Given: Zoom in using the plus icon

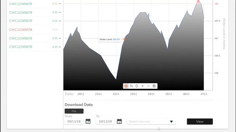Looking at the screenshot, I should click(x=143, y=86).
